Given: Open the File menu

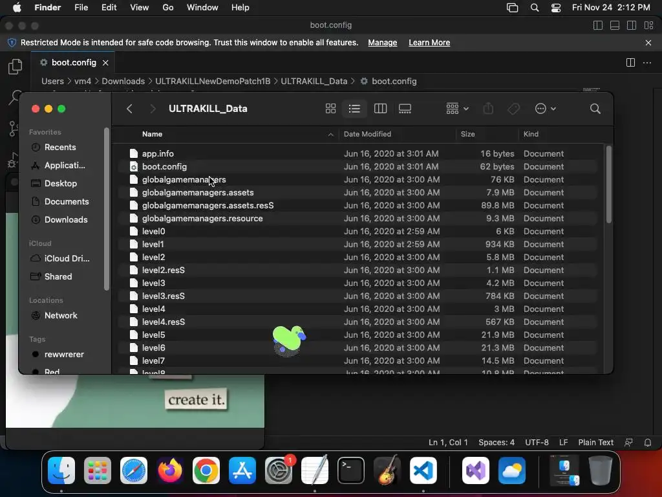Looking at the screenshot, I should [x=81, y=8].
